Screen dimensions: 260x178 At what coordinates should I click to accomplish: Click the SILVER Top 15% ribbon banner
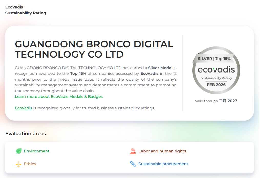pos(214,59)
